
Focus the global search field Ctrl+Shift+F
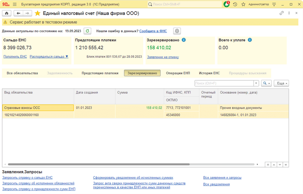pyautogui.click(x=185, y=4)
